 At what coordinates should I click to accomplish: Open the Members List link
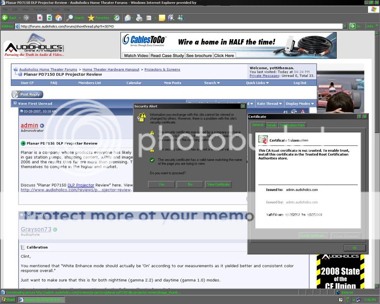click(x=90, y=83)
